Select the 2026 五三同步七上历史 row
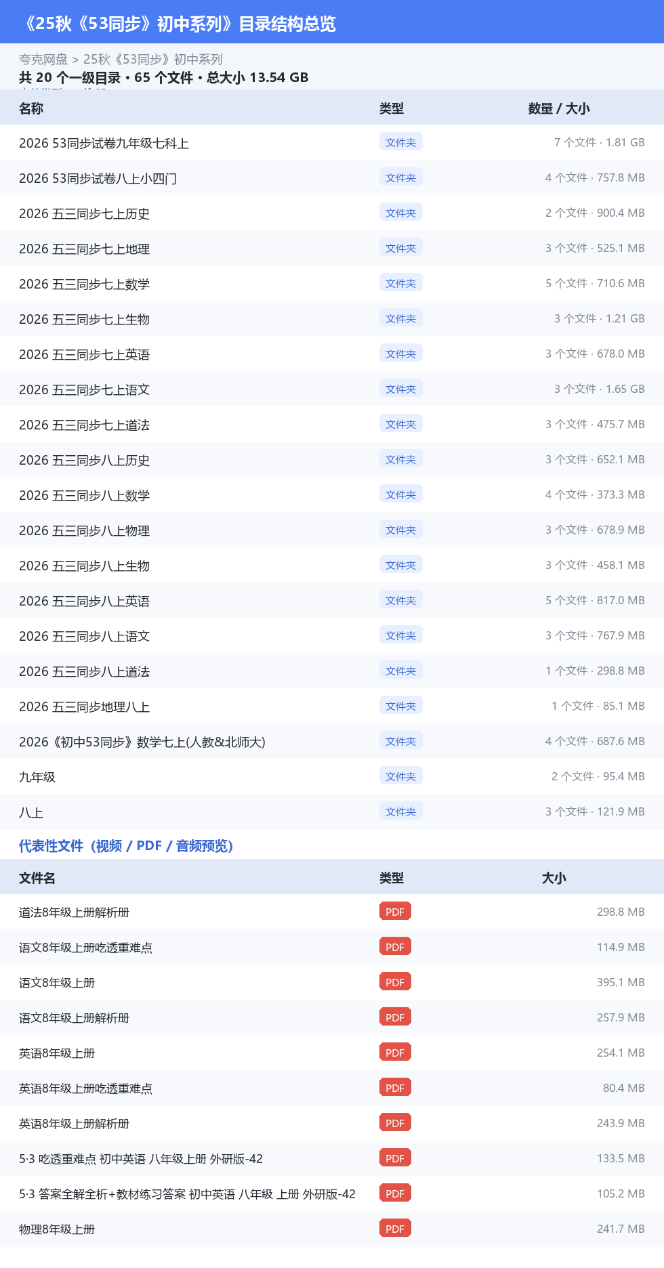The width and height of the screenshot is (664, 1268). (332, 213)
